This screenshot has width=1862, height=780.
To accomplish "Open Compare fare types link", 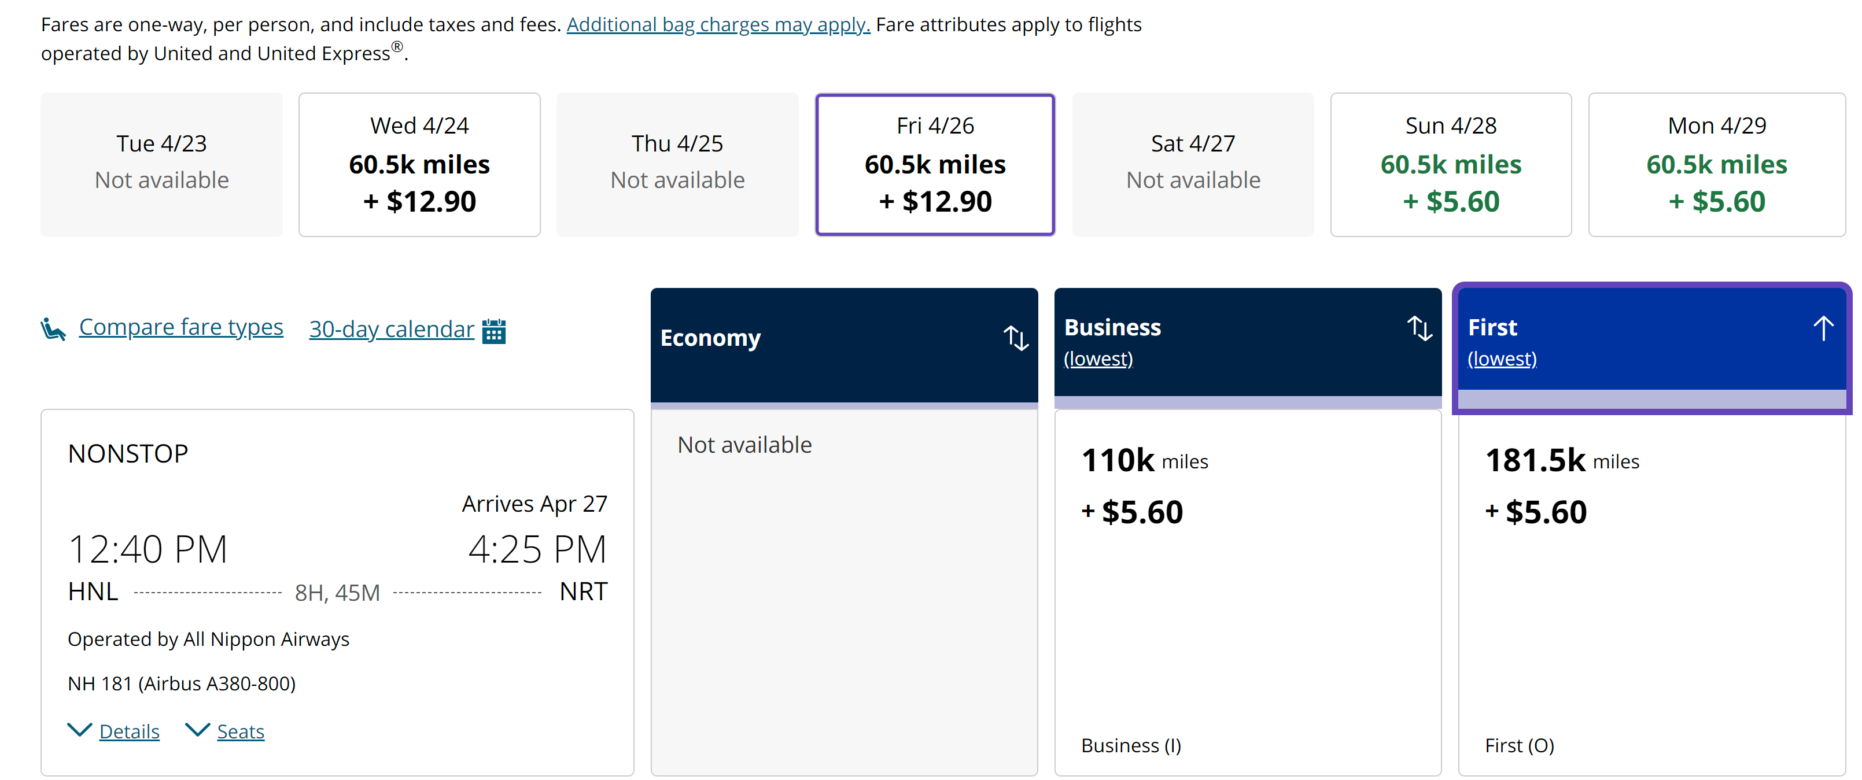I will pyautogui.click(x=180, y=327).
